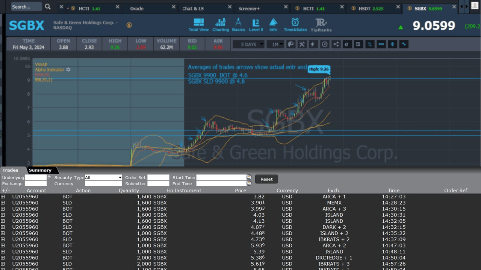Click the End Time input field
The width and height of the screenshot is (481, 270).
(221, 184)
